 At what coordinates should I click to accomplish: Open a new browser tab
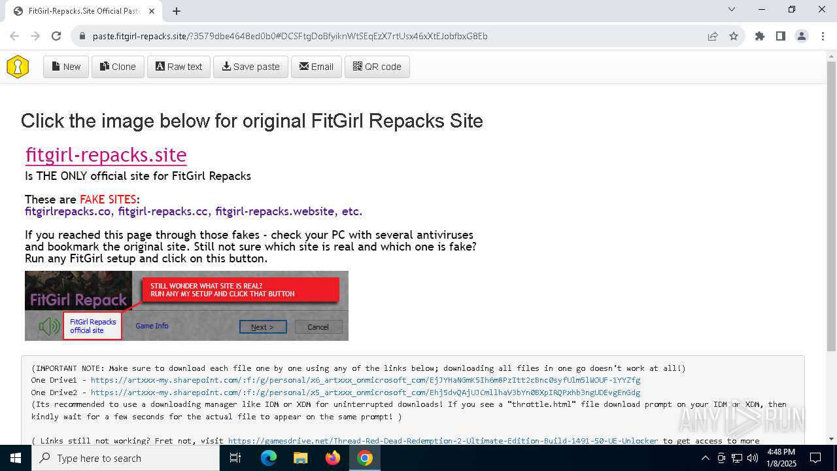pyautogui.click(x=177, y=11)
